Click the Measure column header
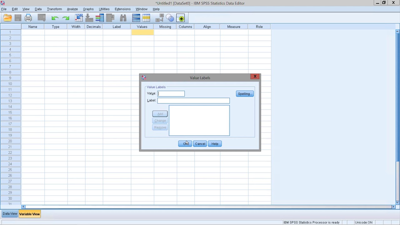The width and height of the screenshot is (400, 225). tap(234, 27)
